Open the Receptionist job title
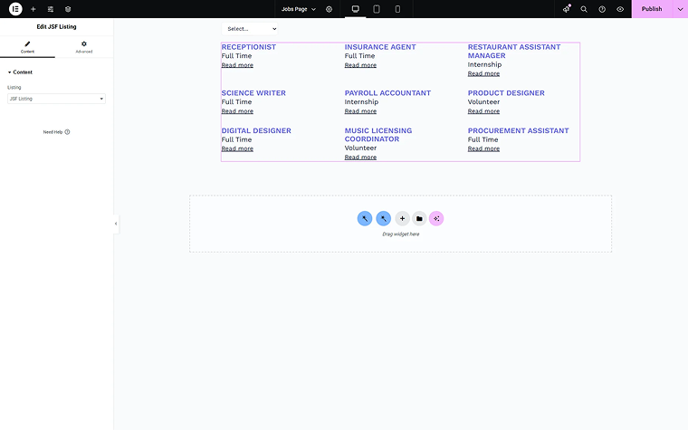 pyautogui.click(x=248, y=47)
